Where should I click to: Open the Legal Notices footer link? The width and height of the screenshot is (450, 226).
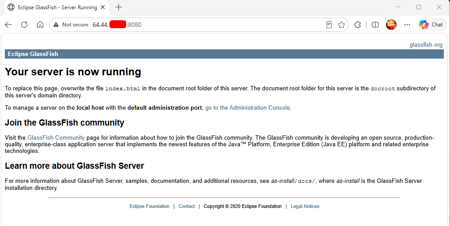click(x=305, y=206)
